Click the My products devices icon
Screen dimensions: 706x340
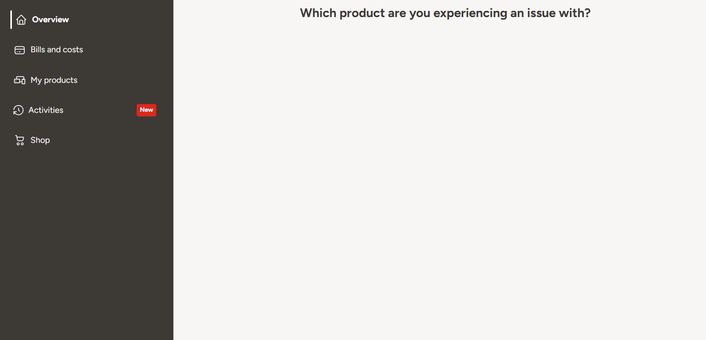click(20, 80)
